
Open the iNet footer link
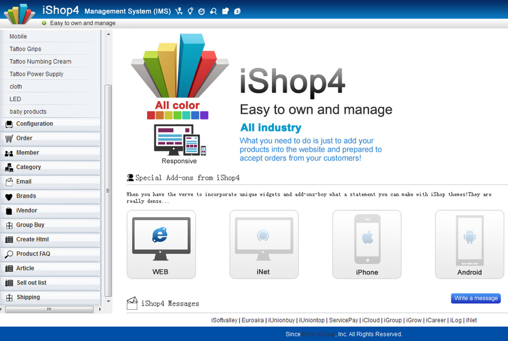tap(471, 320)
